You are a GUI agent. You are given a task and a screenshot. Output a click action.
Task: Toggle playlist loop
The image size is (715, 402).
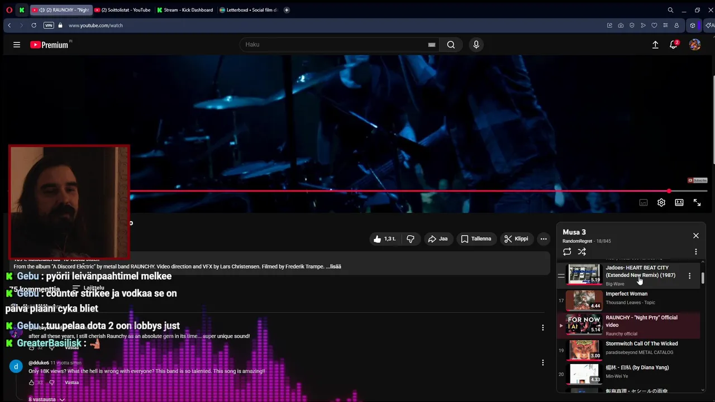point(567,252)
